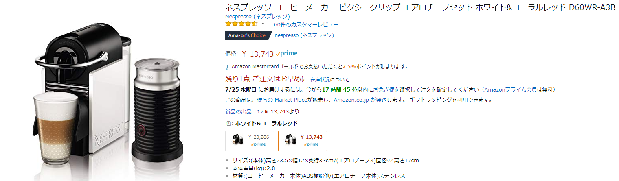
Task: Click the Amazonプライム会員は無料 link
Action: (518, 89)
